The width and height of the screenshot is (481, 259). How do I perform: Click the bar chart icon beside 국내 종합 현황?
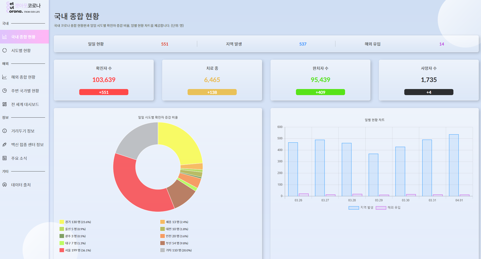[x=5, y=37]
